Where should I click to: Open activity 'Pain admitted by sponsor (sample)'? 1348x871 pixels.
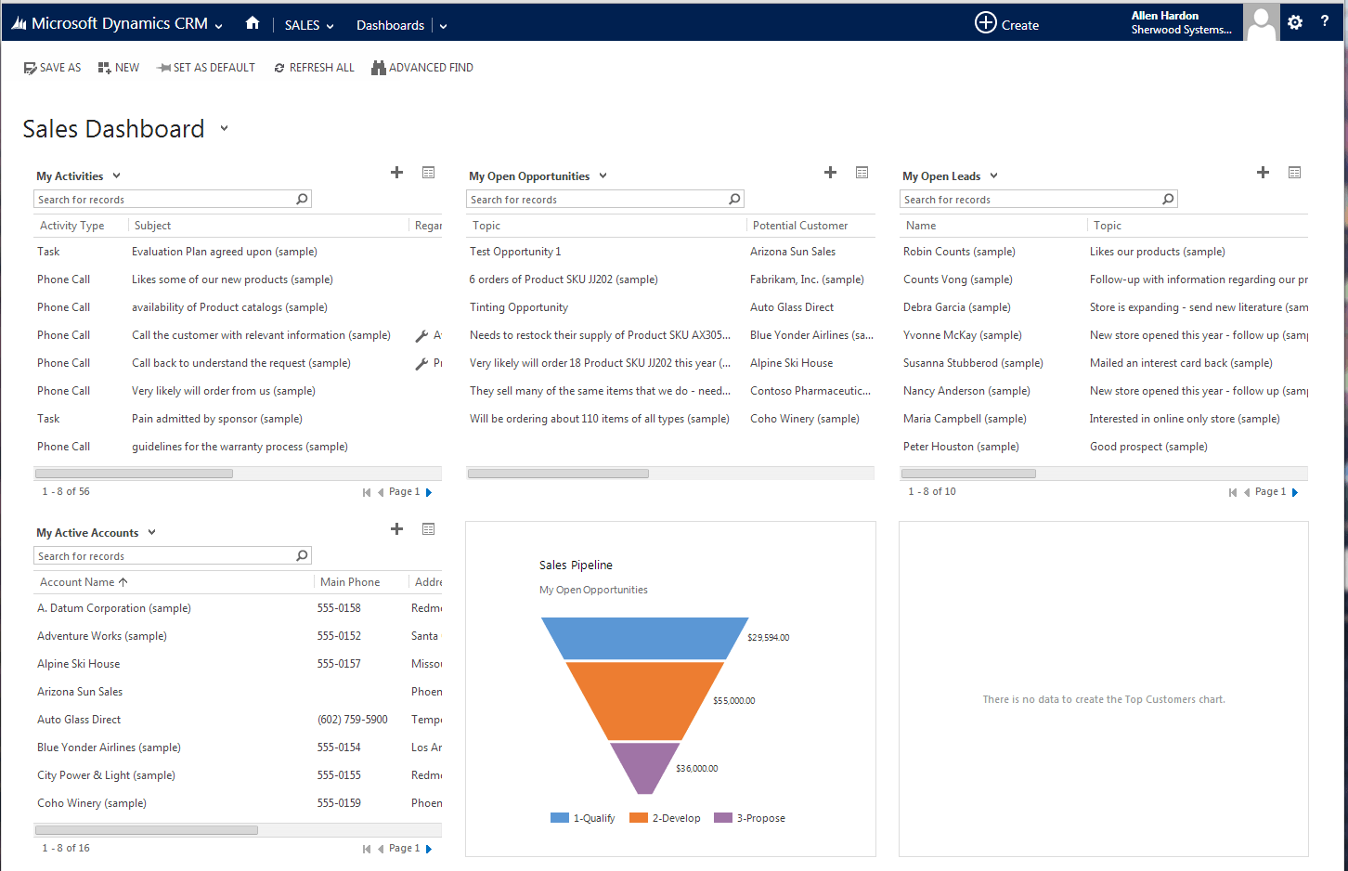[217, 419]
